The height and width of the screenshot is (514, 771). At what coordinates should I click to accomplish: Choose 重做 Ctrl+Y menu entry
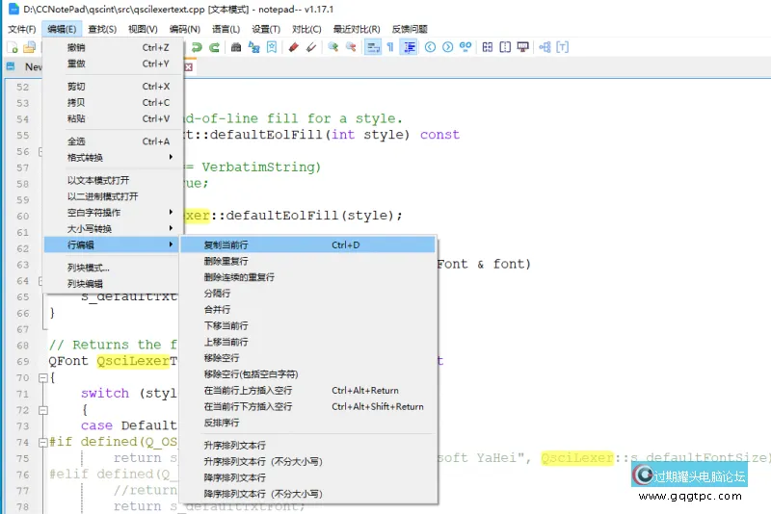point(113,64)
